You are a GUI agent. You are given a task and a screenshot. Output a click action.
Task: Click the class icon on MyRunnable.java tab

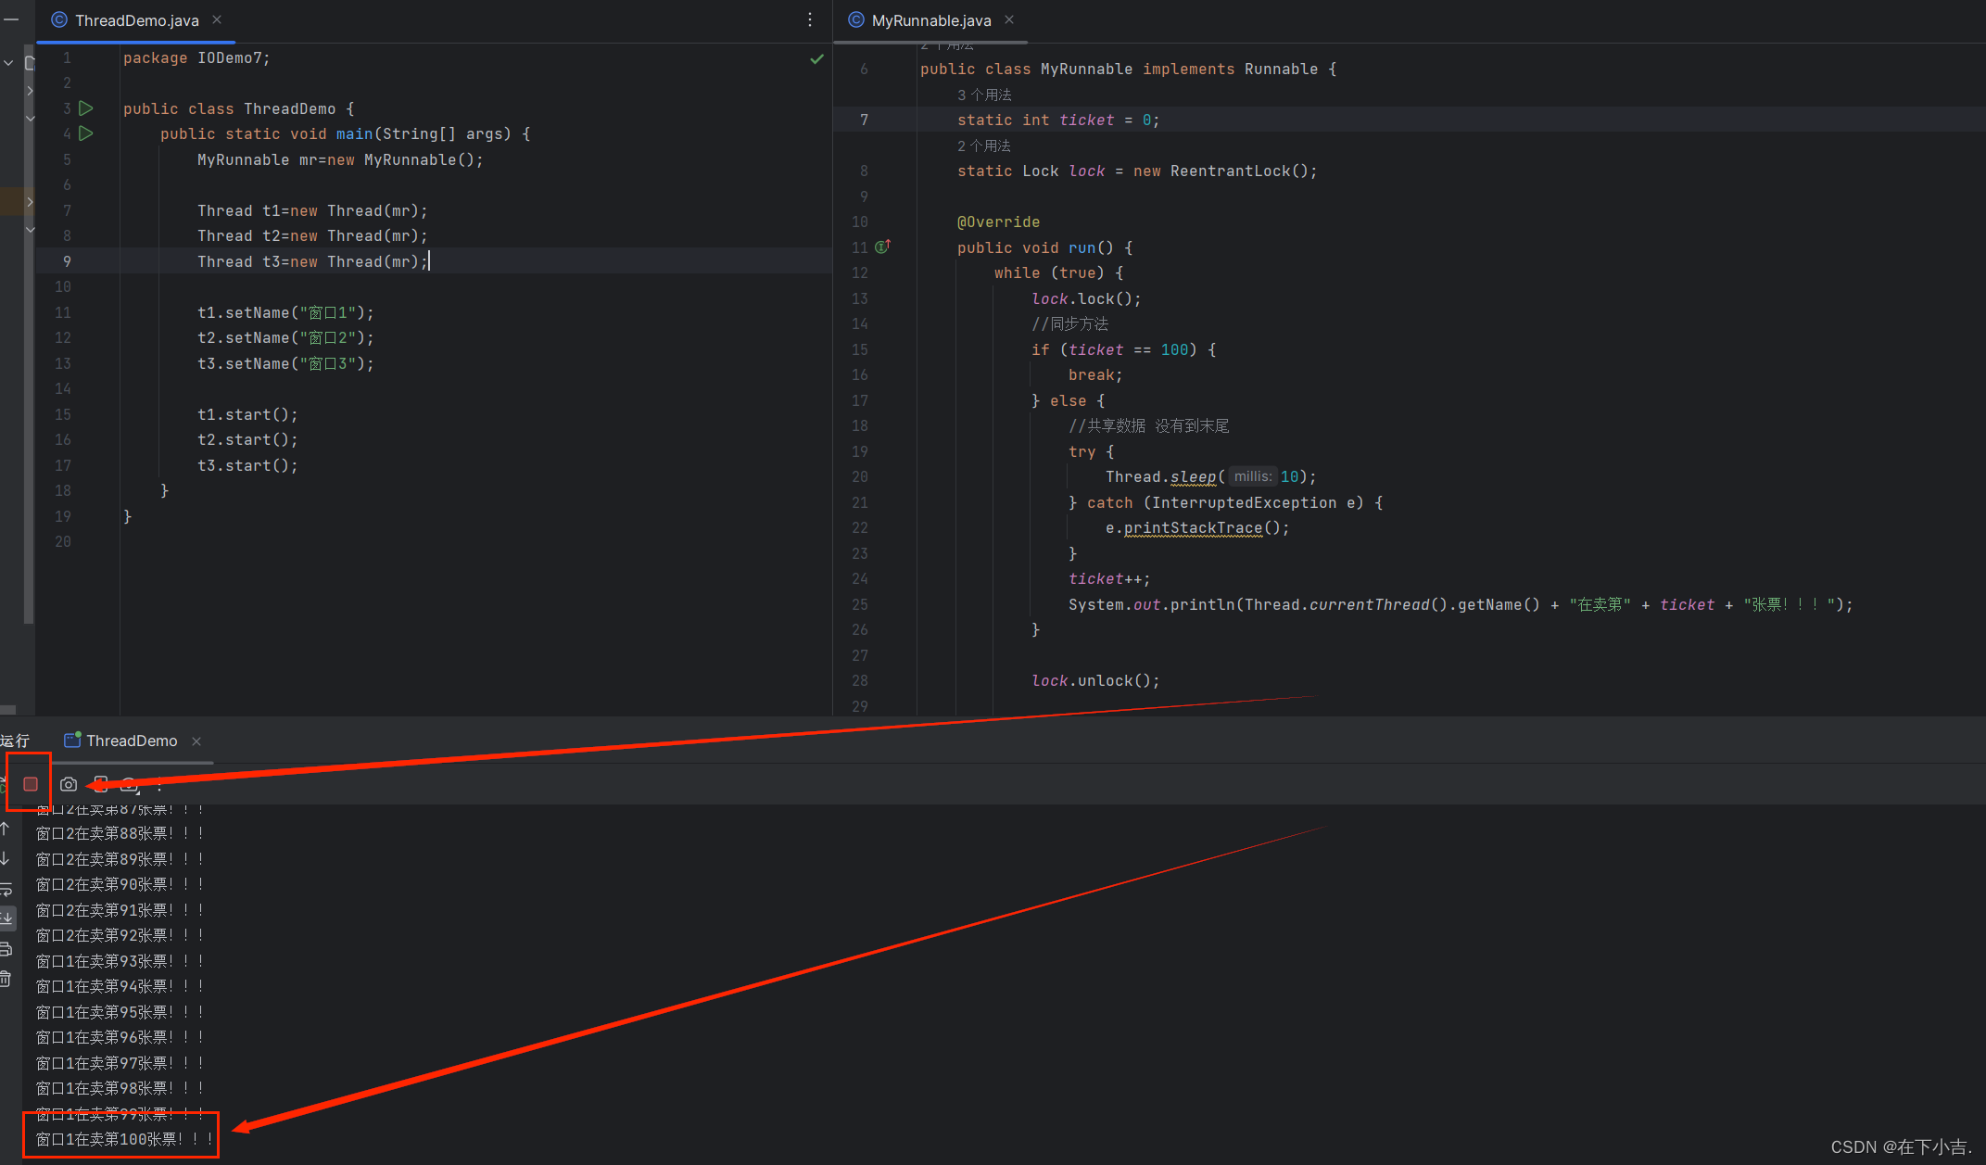tap(856, 19)
